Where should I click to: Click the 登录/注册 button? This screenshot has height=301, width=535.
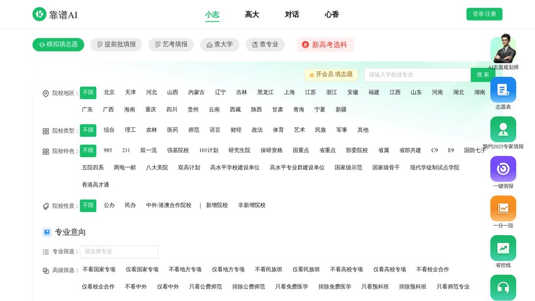coord(484,14)
